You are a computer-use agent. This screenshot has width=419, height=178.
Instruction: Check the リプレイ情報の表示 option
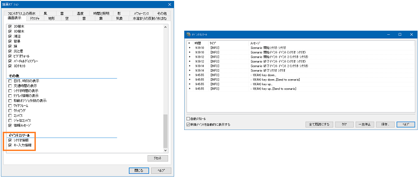coord(10,96)
